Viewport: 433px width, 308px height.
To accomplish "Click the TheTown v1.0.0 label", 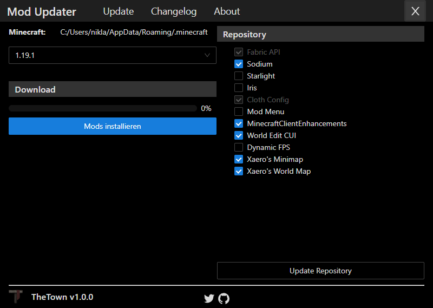I will tap(62, 297).
